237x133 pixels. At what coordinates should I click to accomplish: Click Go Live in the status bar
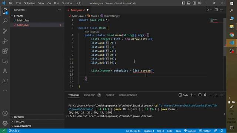[x=190, y=131]
